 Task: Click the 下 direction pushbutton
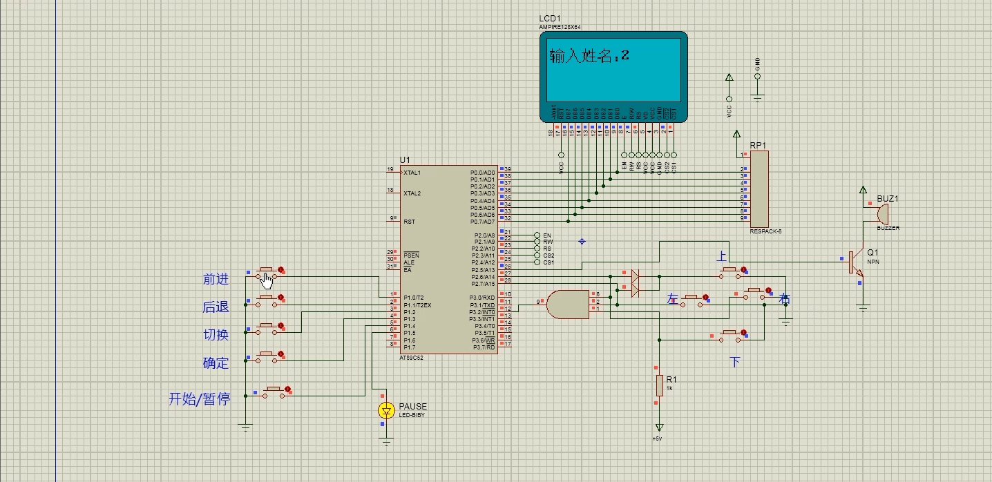(731, 336)
